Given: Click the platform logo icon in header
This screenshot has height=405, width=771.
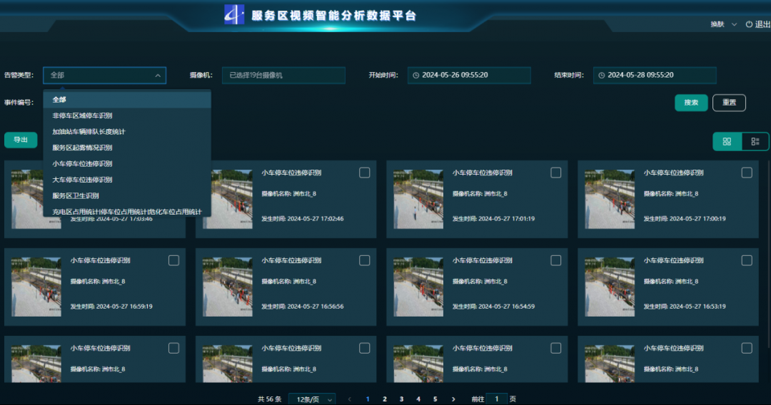Looking at the screenshot, I should click(x=234, y=14).
